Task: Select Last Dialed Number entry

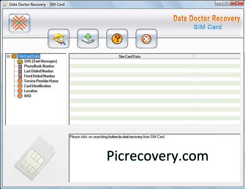Action: coord(39,71)
